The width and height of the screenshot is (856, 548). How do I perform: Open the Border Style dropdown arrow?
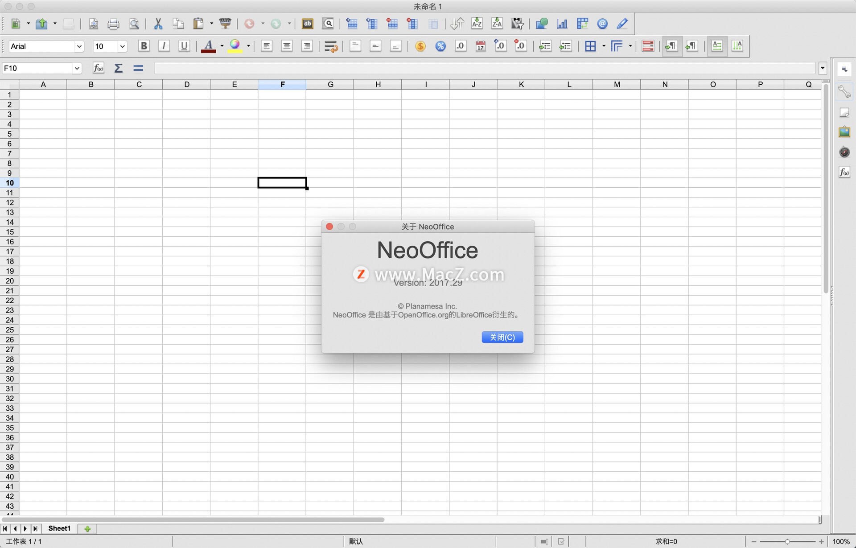[630, 46]
